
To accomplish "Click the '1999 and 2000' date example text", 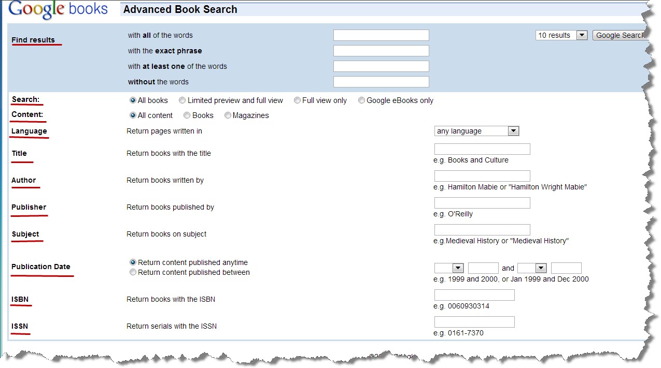I will 511,279.
